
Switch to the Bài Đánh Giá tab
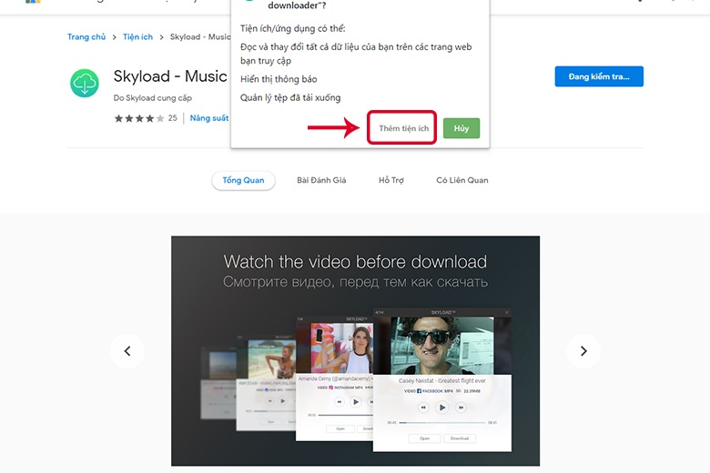pos(321,180)
